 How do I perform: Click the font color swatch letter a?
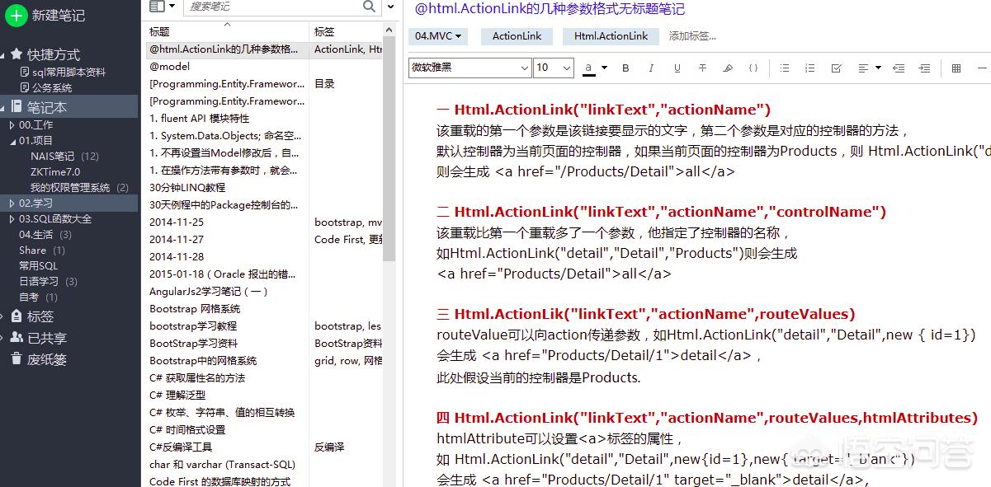pos(588,68)
